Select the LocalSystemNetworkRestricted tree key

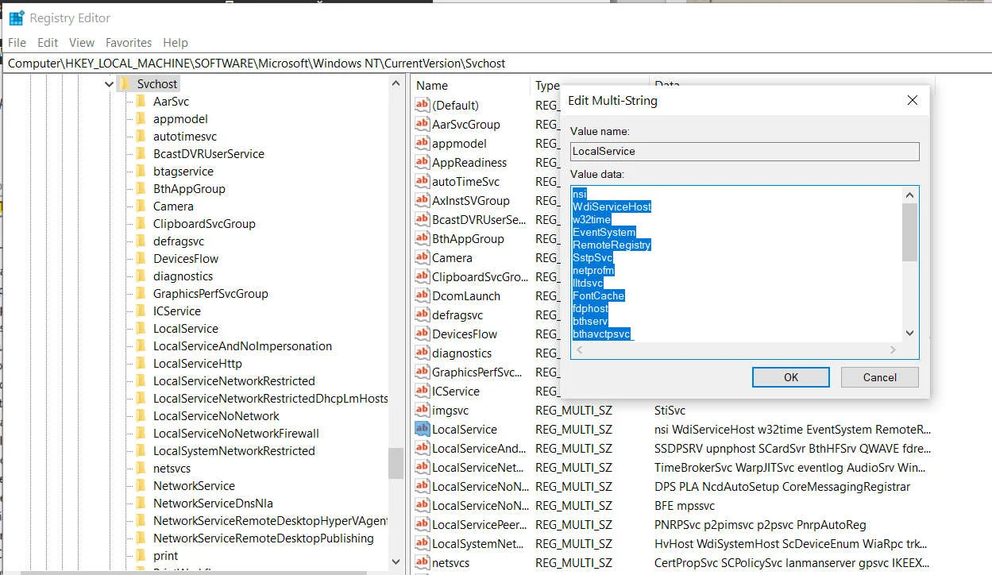234,450
